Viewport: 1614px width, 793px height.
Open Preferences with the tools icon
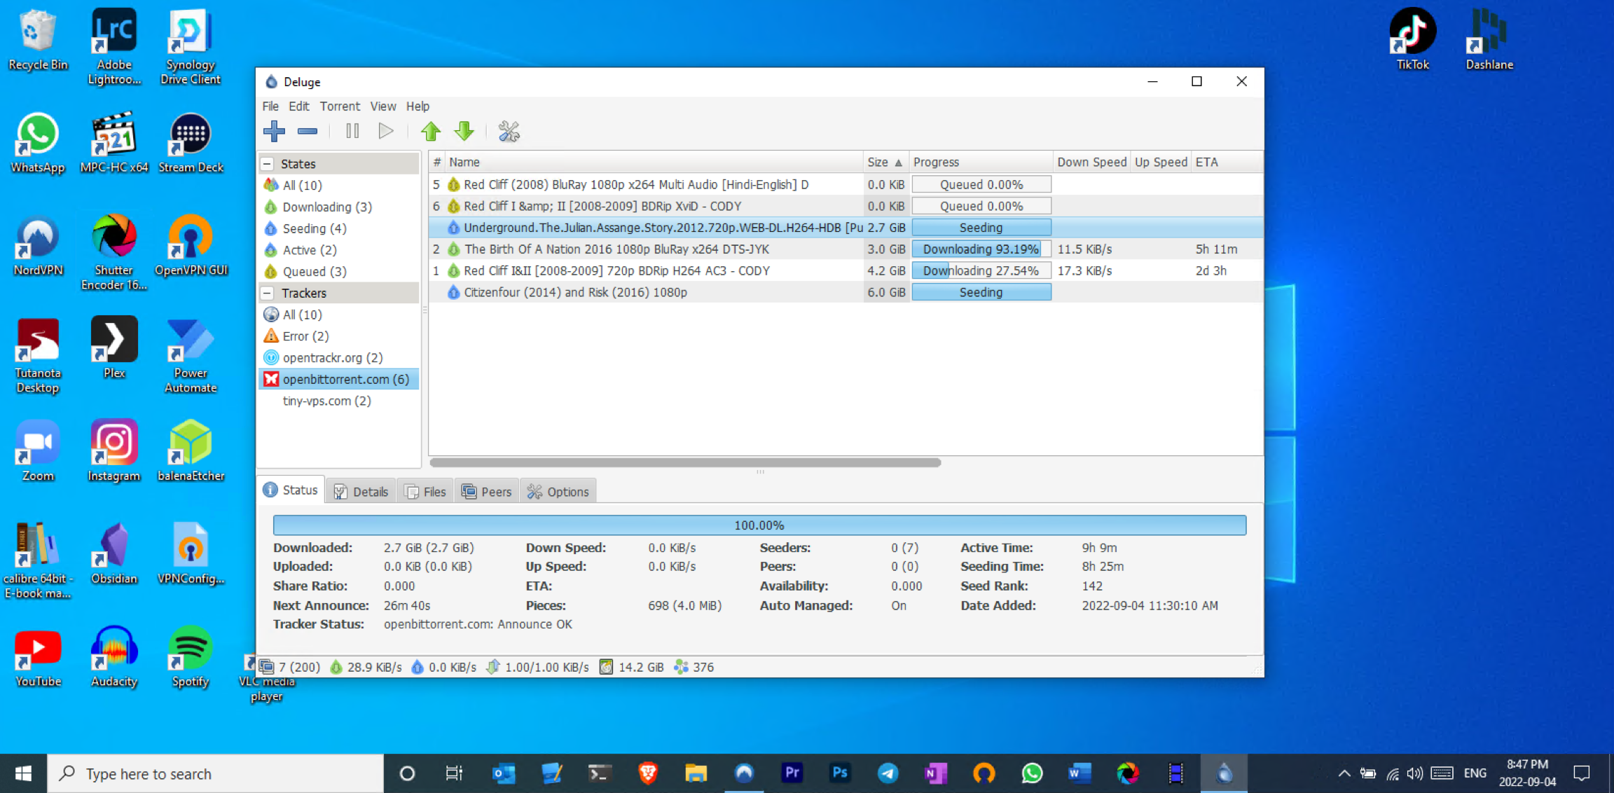point(509,131)
